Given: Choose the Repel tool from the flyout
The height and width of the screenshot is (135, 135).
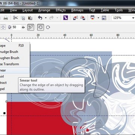Looking at the screenshot, I should point(9,89).
